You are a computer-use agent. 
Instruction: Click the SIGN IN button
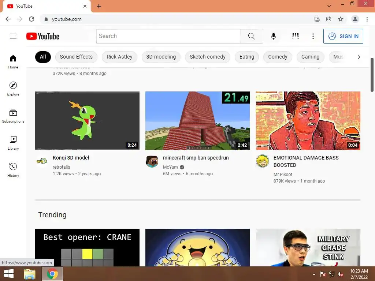pyautogui.click(x=343, y=36)
